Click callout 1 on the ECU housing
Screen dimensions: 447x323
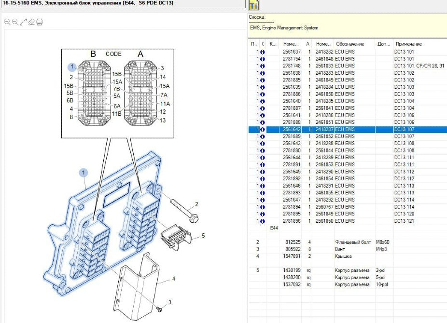point(84,172)
